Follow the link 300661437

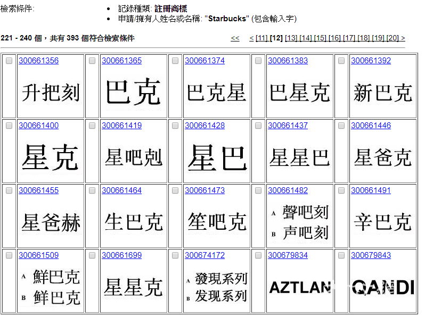288,126
